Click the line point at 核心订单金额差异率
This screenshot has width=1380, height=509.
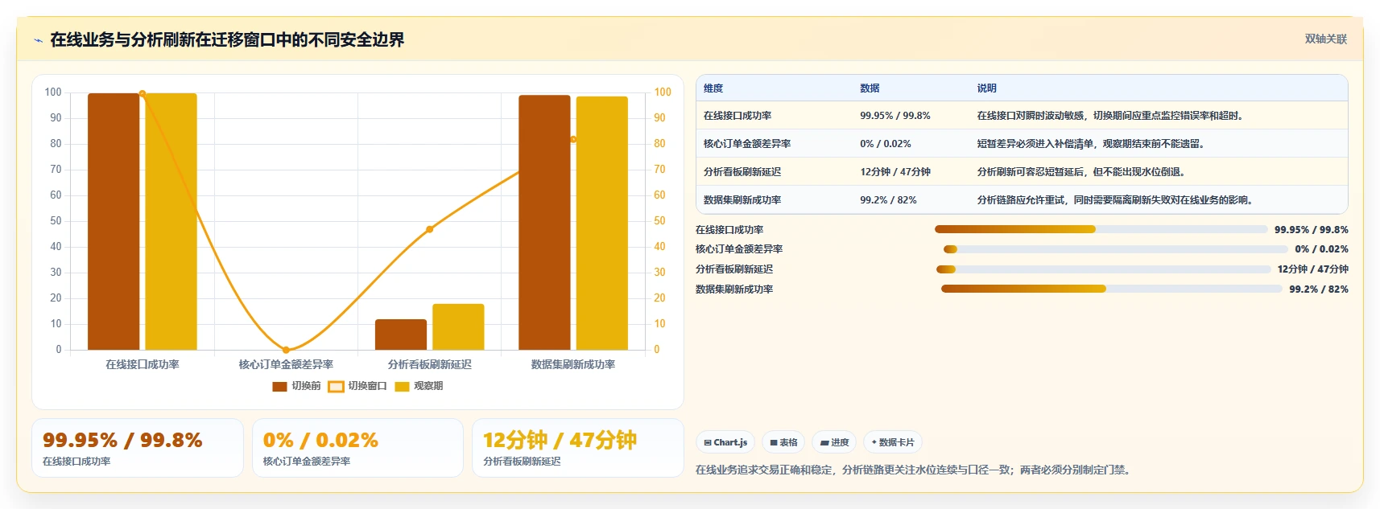286,350
